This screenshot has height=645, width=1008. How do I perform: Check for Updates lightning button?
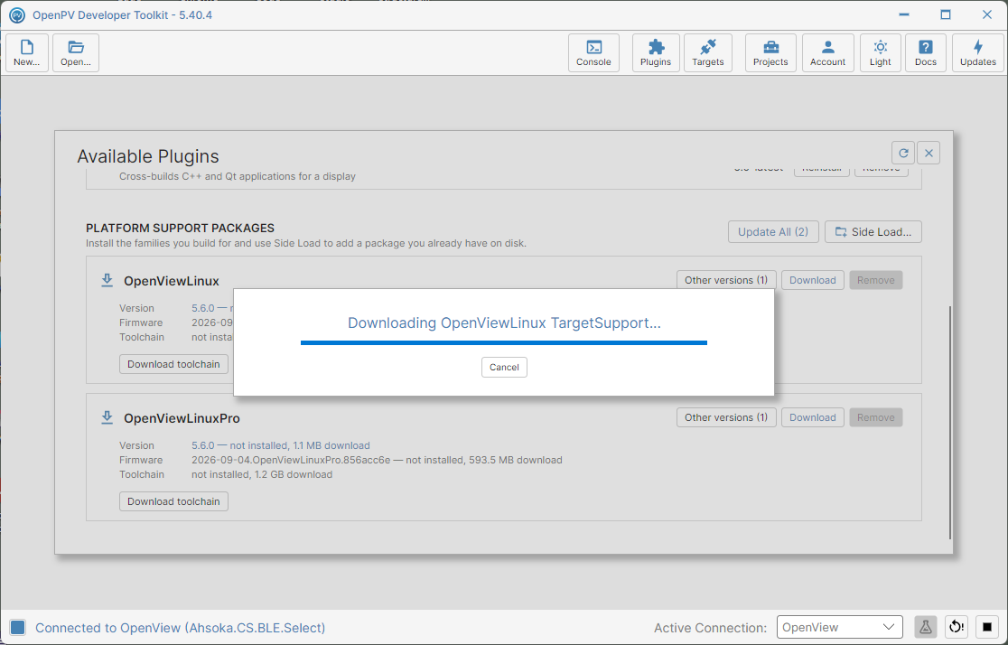point(978,52)
